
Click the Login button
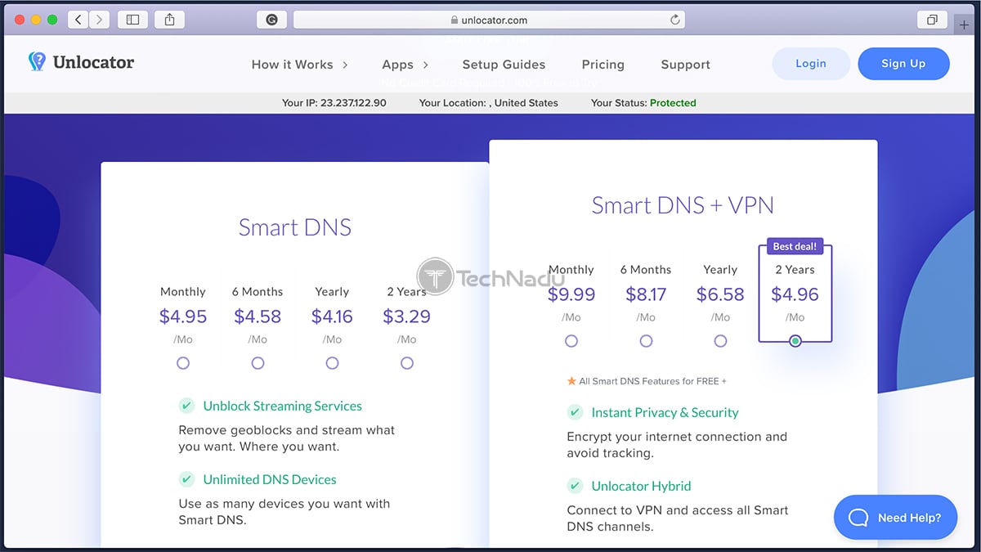coord(811,64)
